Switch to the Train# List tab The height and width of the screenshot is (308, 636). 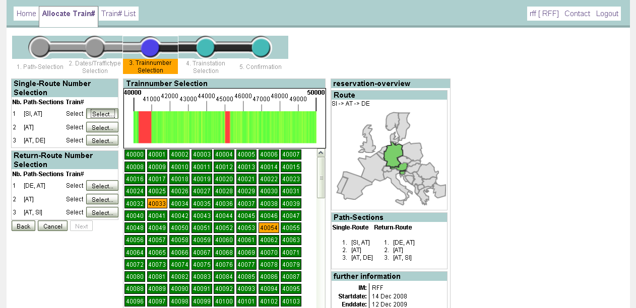point(118,14)
